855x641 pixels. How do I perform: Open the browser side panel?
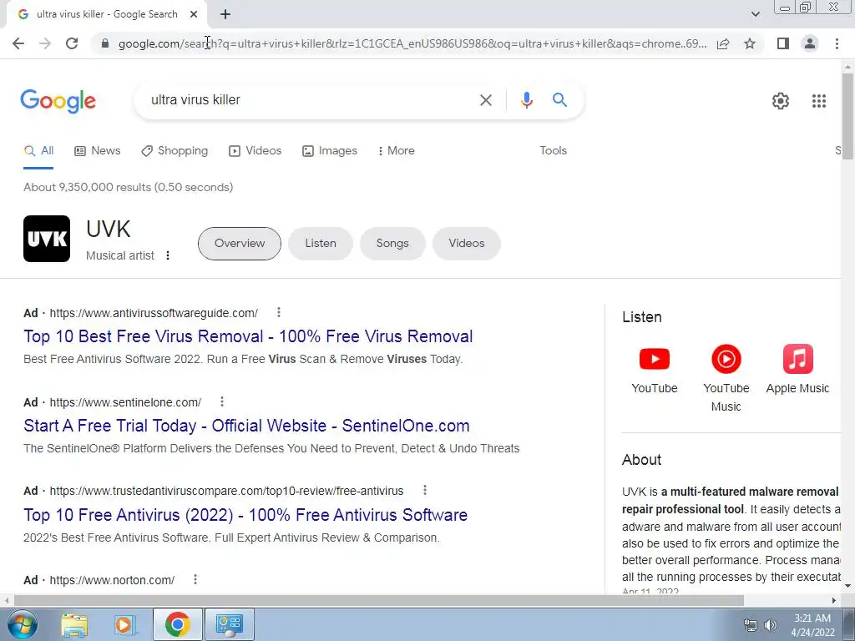(x=783, y=43)
